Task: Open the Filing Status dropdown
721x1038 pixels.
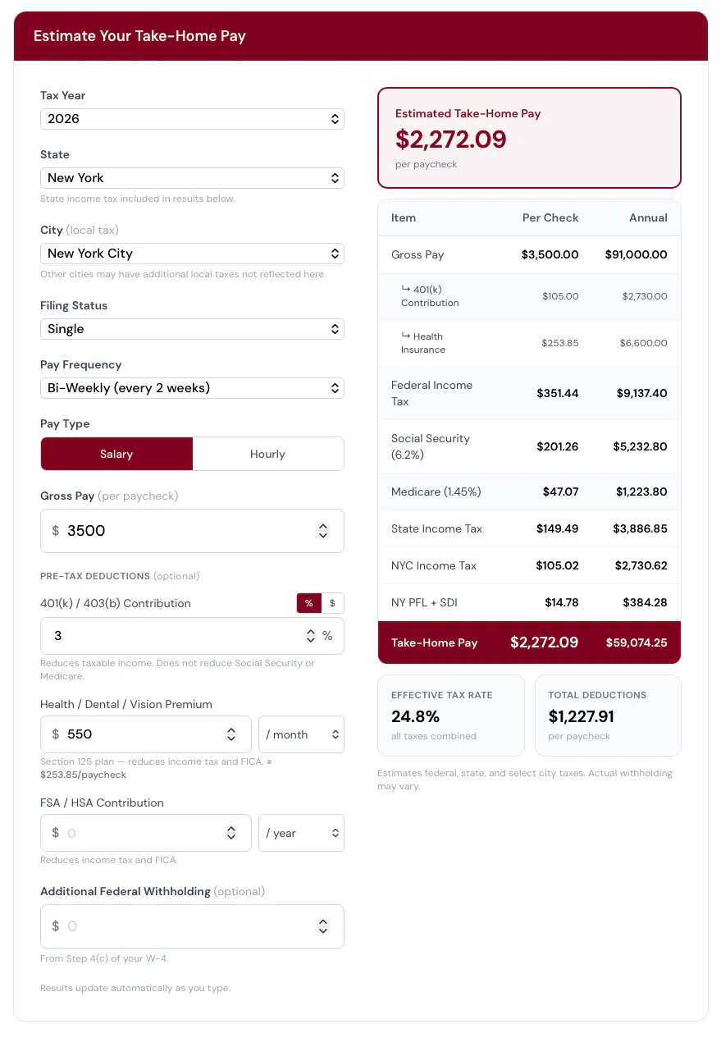Action: (192, 329)
